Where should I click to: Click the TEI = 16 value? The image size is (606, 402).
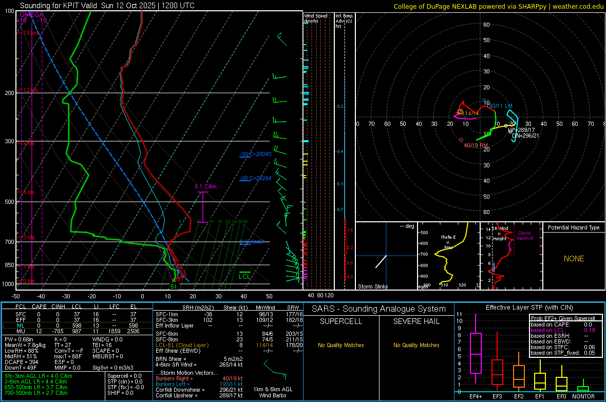tap(102, 345)
